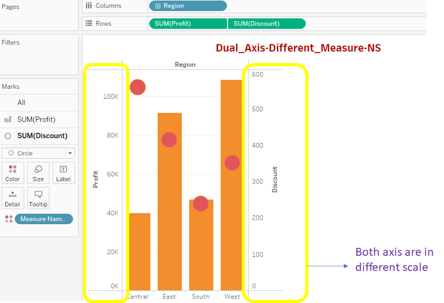Click the bar chart icon next to SUM(Profit)
Screen dimensions: 444x303
pos(8,119)
